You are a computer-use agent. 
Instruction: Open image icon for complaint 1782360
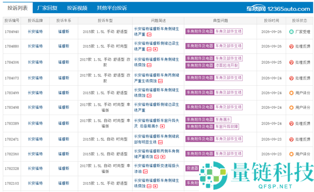point(156,157)
